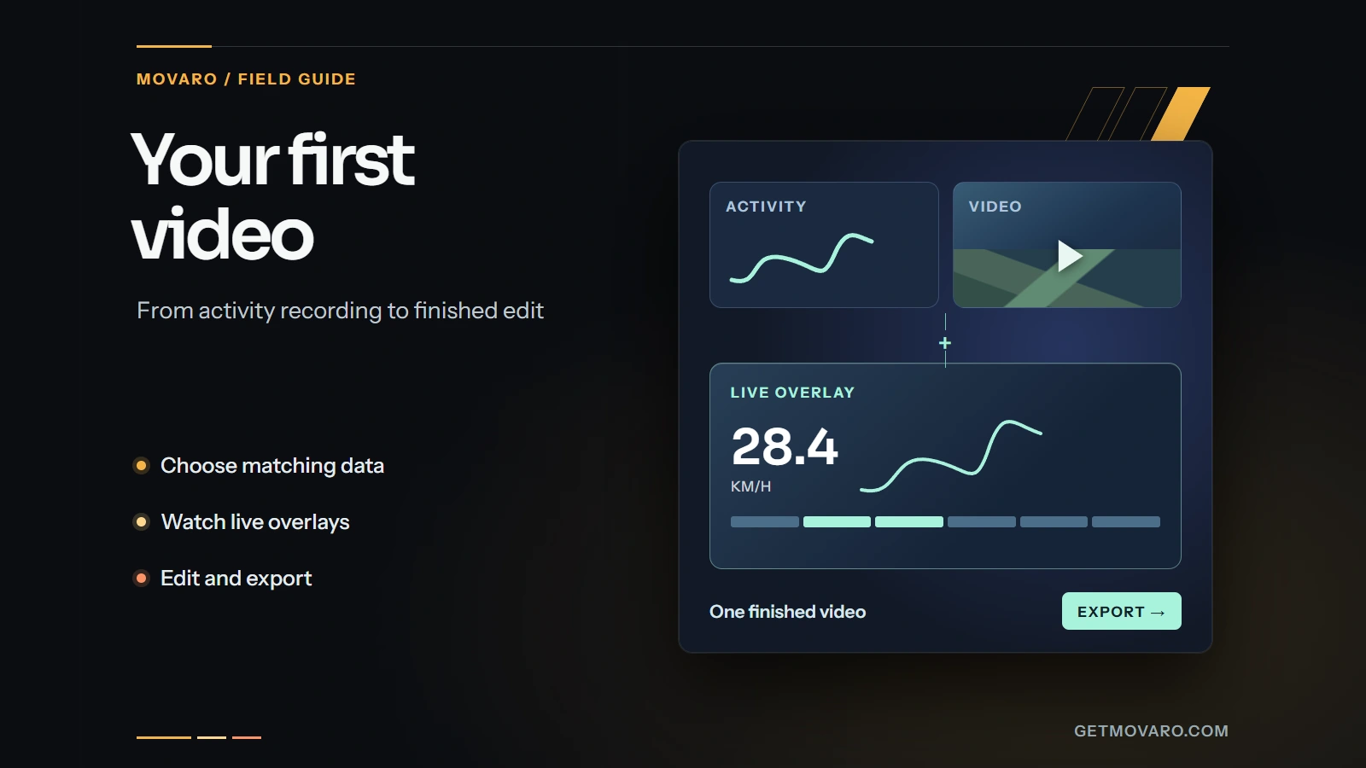
Task: Click the orange bullet beside Edit and export
Action: click(x=142, y=579)
